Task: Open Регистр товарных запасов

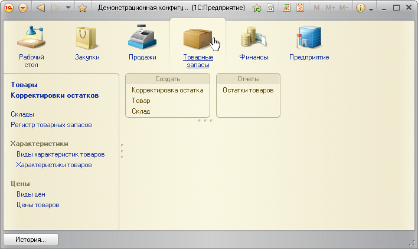Action: coord(51,125)
